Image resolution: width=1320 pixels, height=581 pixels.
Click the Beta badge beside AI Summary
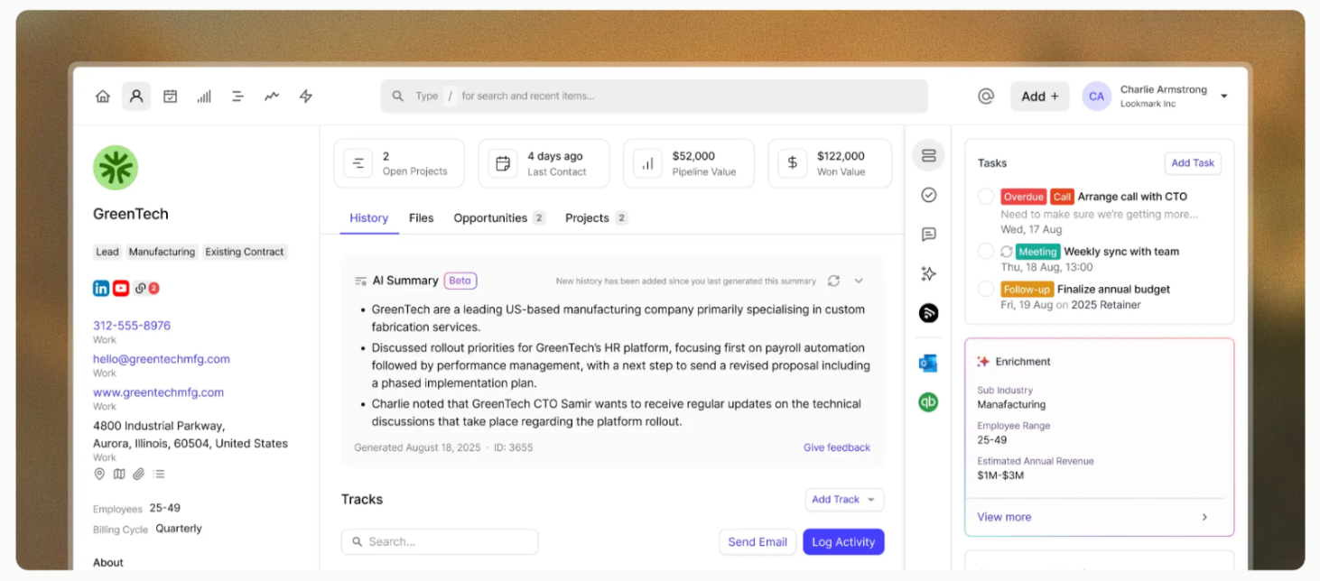460,281
